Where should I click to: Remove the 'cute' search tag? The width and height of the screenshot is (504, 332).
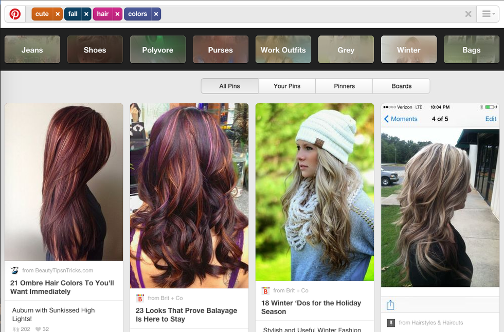pos(58,14)
